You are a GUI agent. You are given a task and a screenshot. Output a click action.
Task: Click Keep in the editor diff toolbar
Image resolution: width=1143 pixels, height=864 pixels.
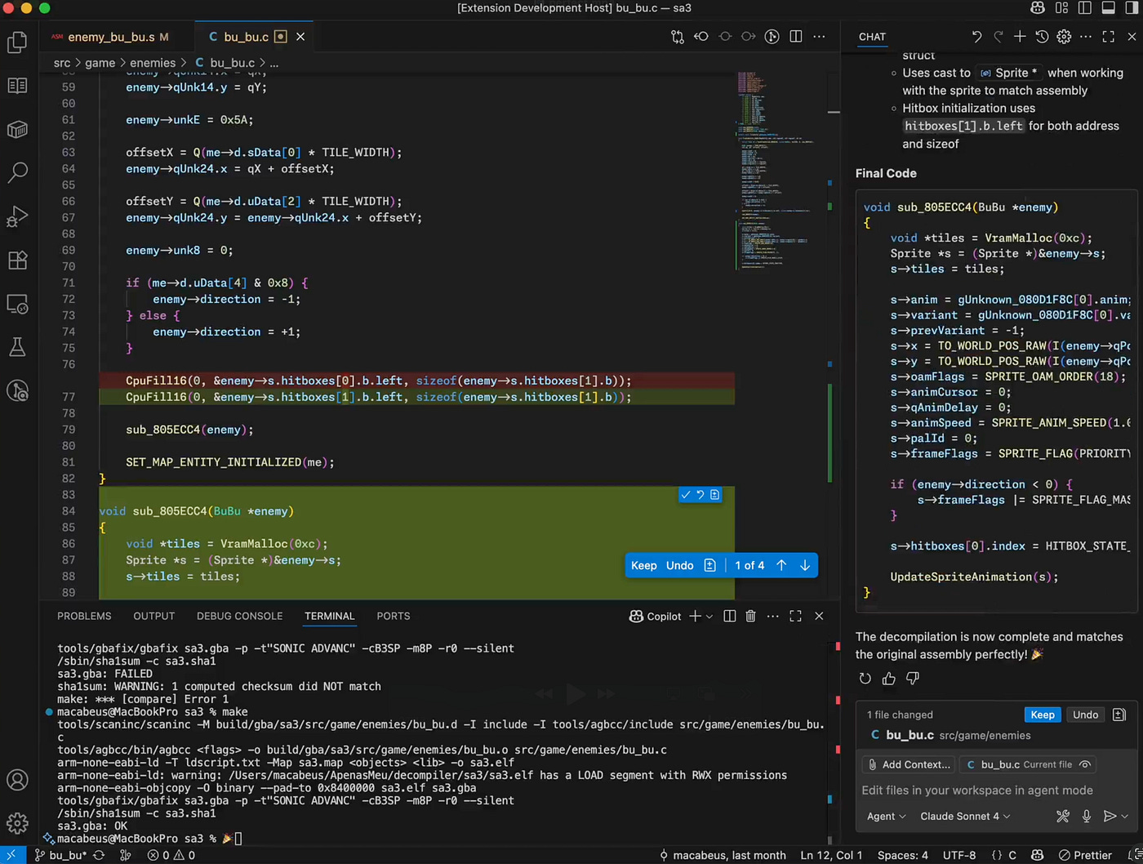coord(643,565)
